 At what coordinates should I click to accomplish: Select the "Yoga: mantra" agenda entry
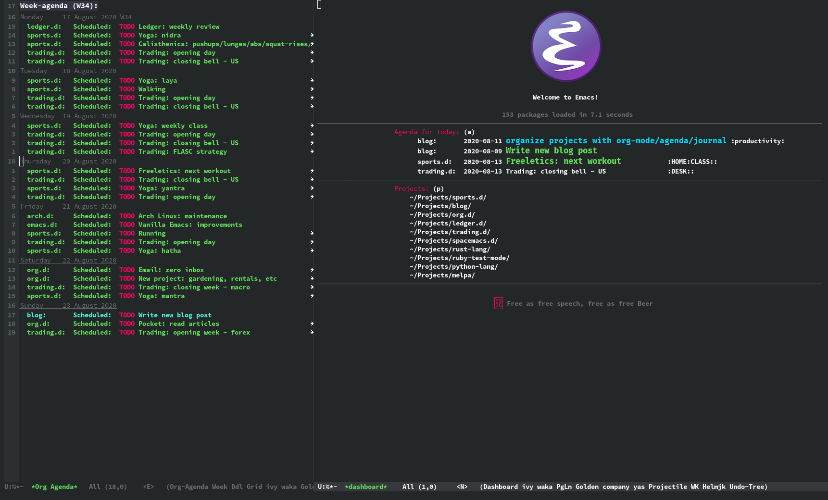(x=162, y=296)
